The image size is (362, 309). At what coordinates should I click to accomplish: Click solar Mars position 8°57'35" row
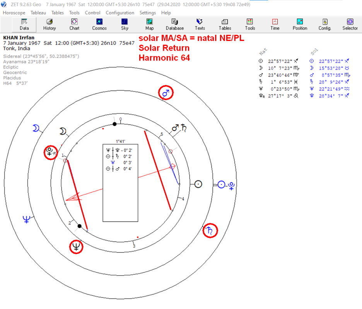(x=330, y=75)
